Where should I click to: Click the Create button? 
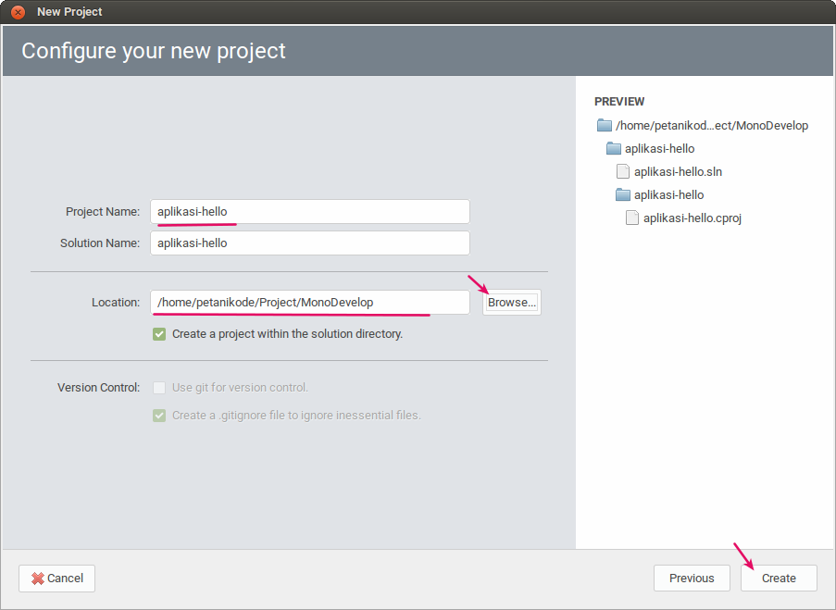pyautogui.click(x=779, y=578)
